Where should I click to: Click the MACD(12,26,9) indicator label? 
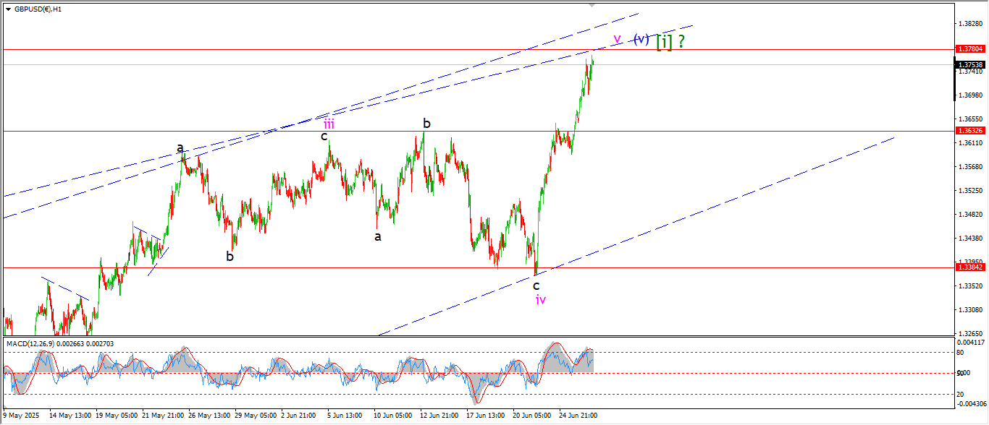(x=59, y=343)
